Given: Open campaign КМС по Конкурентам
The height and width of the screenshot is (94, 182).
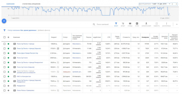Looking at the screenshot, I should coord(24,76).
